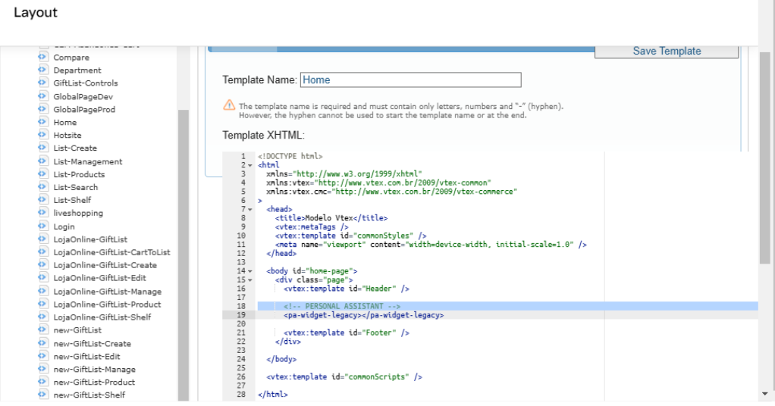
Task: Click line number 19 in the gutter
Action: [x=241, y=315]
